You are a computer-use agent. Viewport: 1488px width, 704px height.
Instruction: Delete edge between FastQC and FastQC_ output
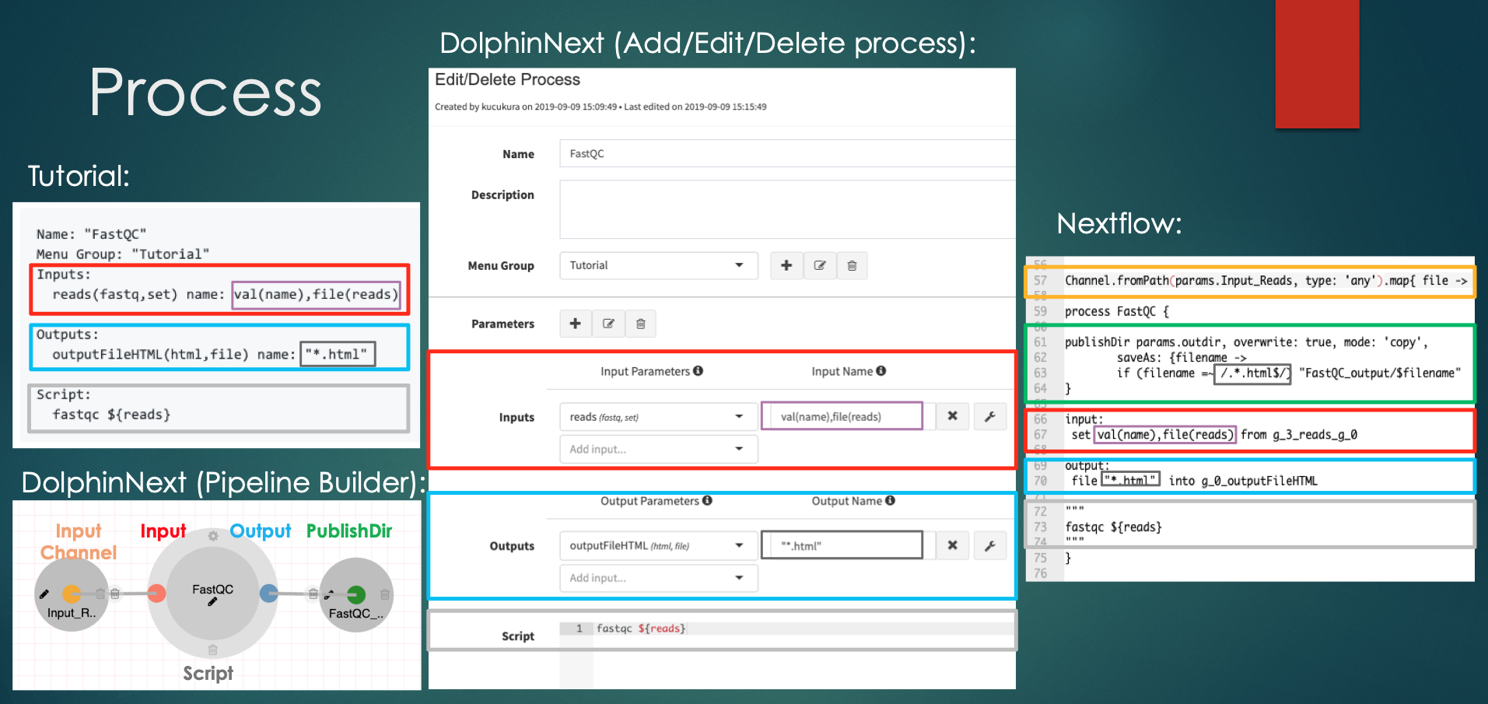pos(313,594)
